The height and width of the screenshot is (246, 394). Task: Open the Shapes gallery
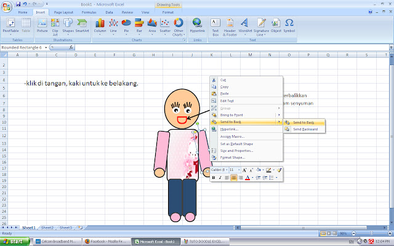68,26
